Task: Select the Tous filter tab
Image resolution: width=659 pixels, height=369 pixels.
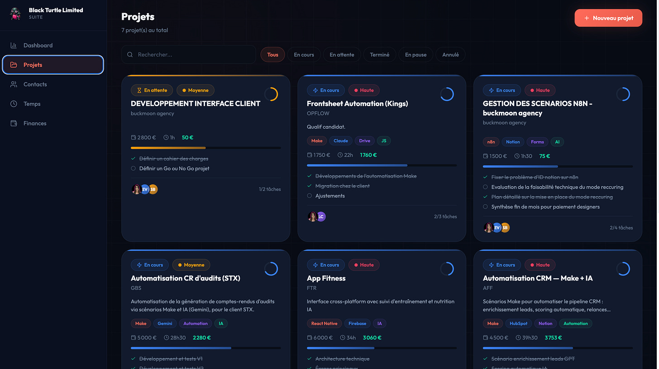Action: [x=272, y=55]
